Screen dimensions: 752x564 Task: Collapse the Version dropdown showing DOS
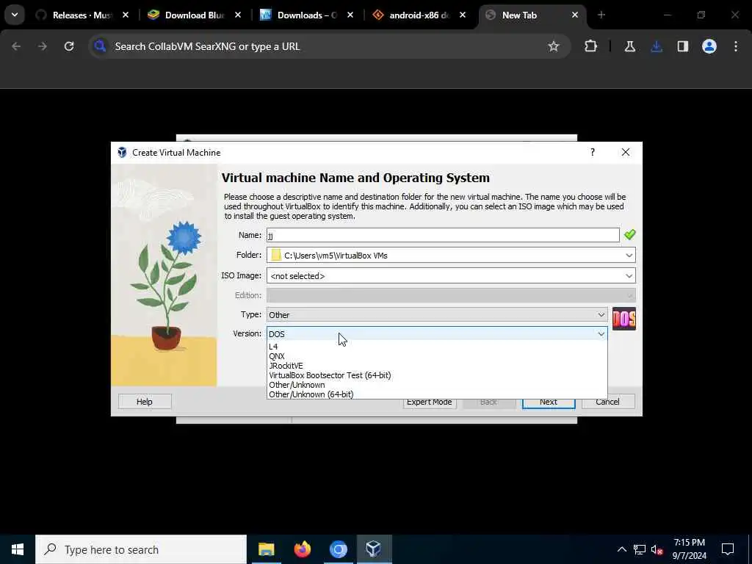tap(437, 334)
